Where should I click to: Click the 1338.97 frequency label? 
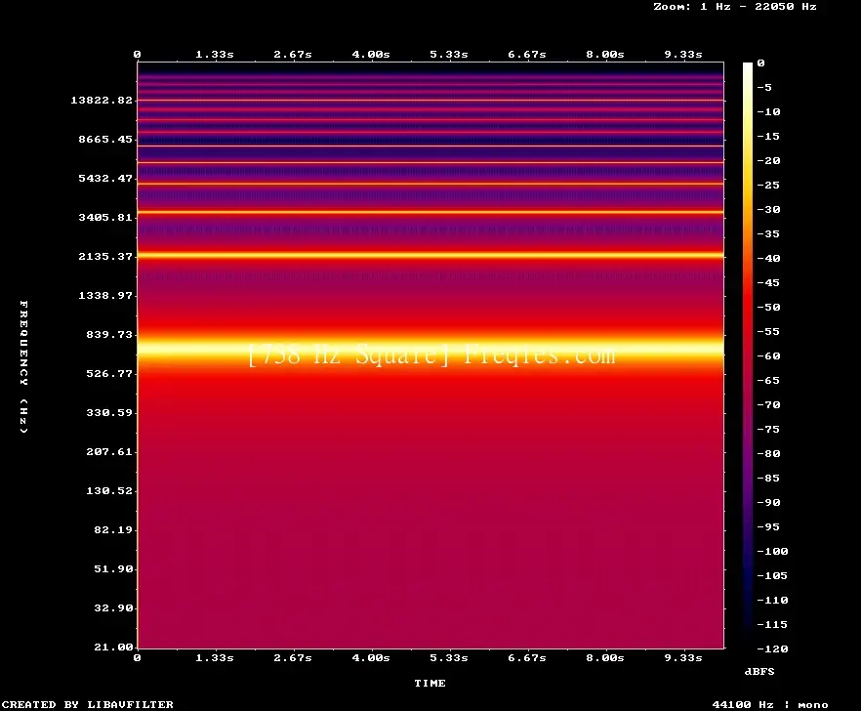point(105,295)
